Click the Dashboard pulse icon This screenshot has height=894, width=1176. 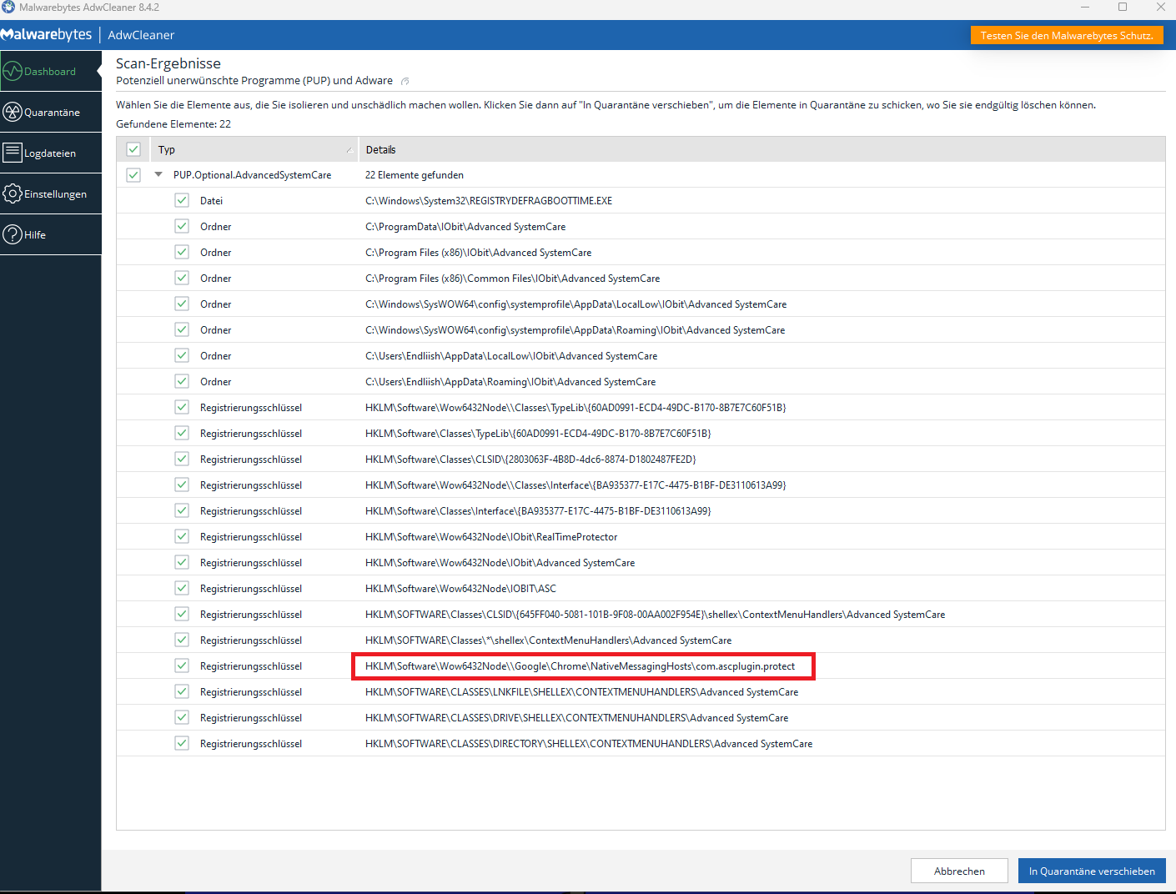(13, 71)
